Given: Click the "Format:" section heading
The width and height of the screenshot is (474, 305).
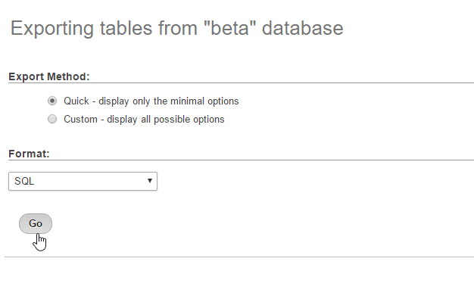Looking at the screenshot, I should coord(29,154).
